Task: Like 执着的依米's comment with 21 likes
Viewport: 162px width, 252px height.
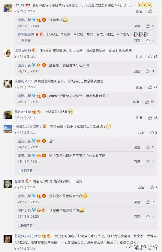Action: [150, 87]
